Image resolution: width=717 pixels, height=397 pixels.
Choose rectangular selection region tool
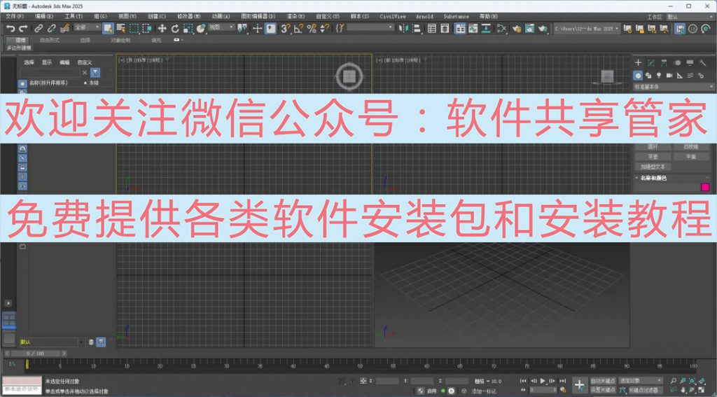pyautogui.click(x=134, y=28)
